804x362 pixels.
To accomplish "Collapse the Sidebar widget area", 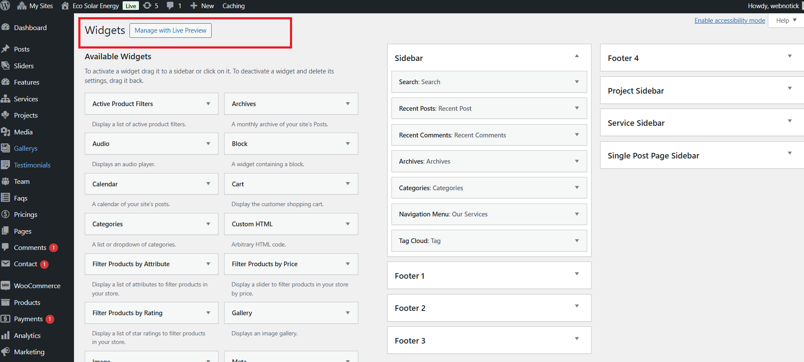I will 577,56.
